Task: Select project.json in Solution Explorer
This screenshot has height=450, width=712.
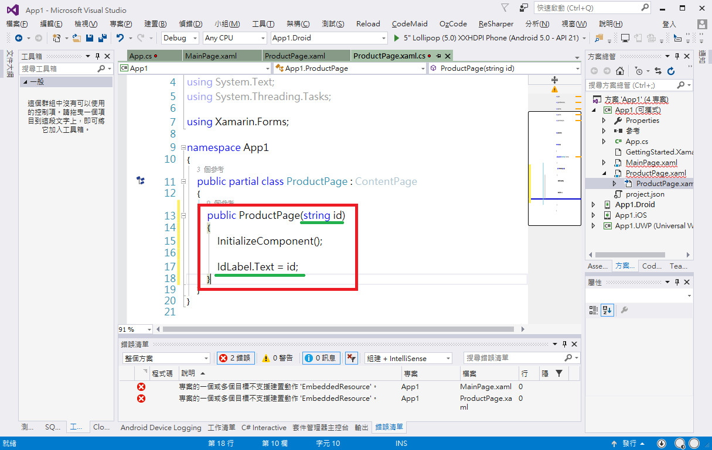Action: (645, 194)
